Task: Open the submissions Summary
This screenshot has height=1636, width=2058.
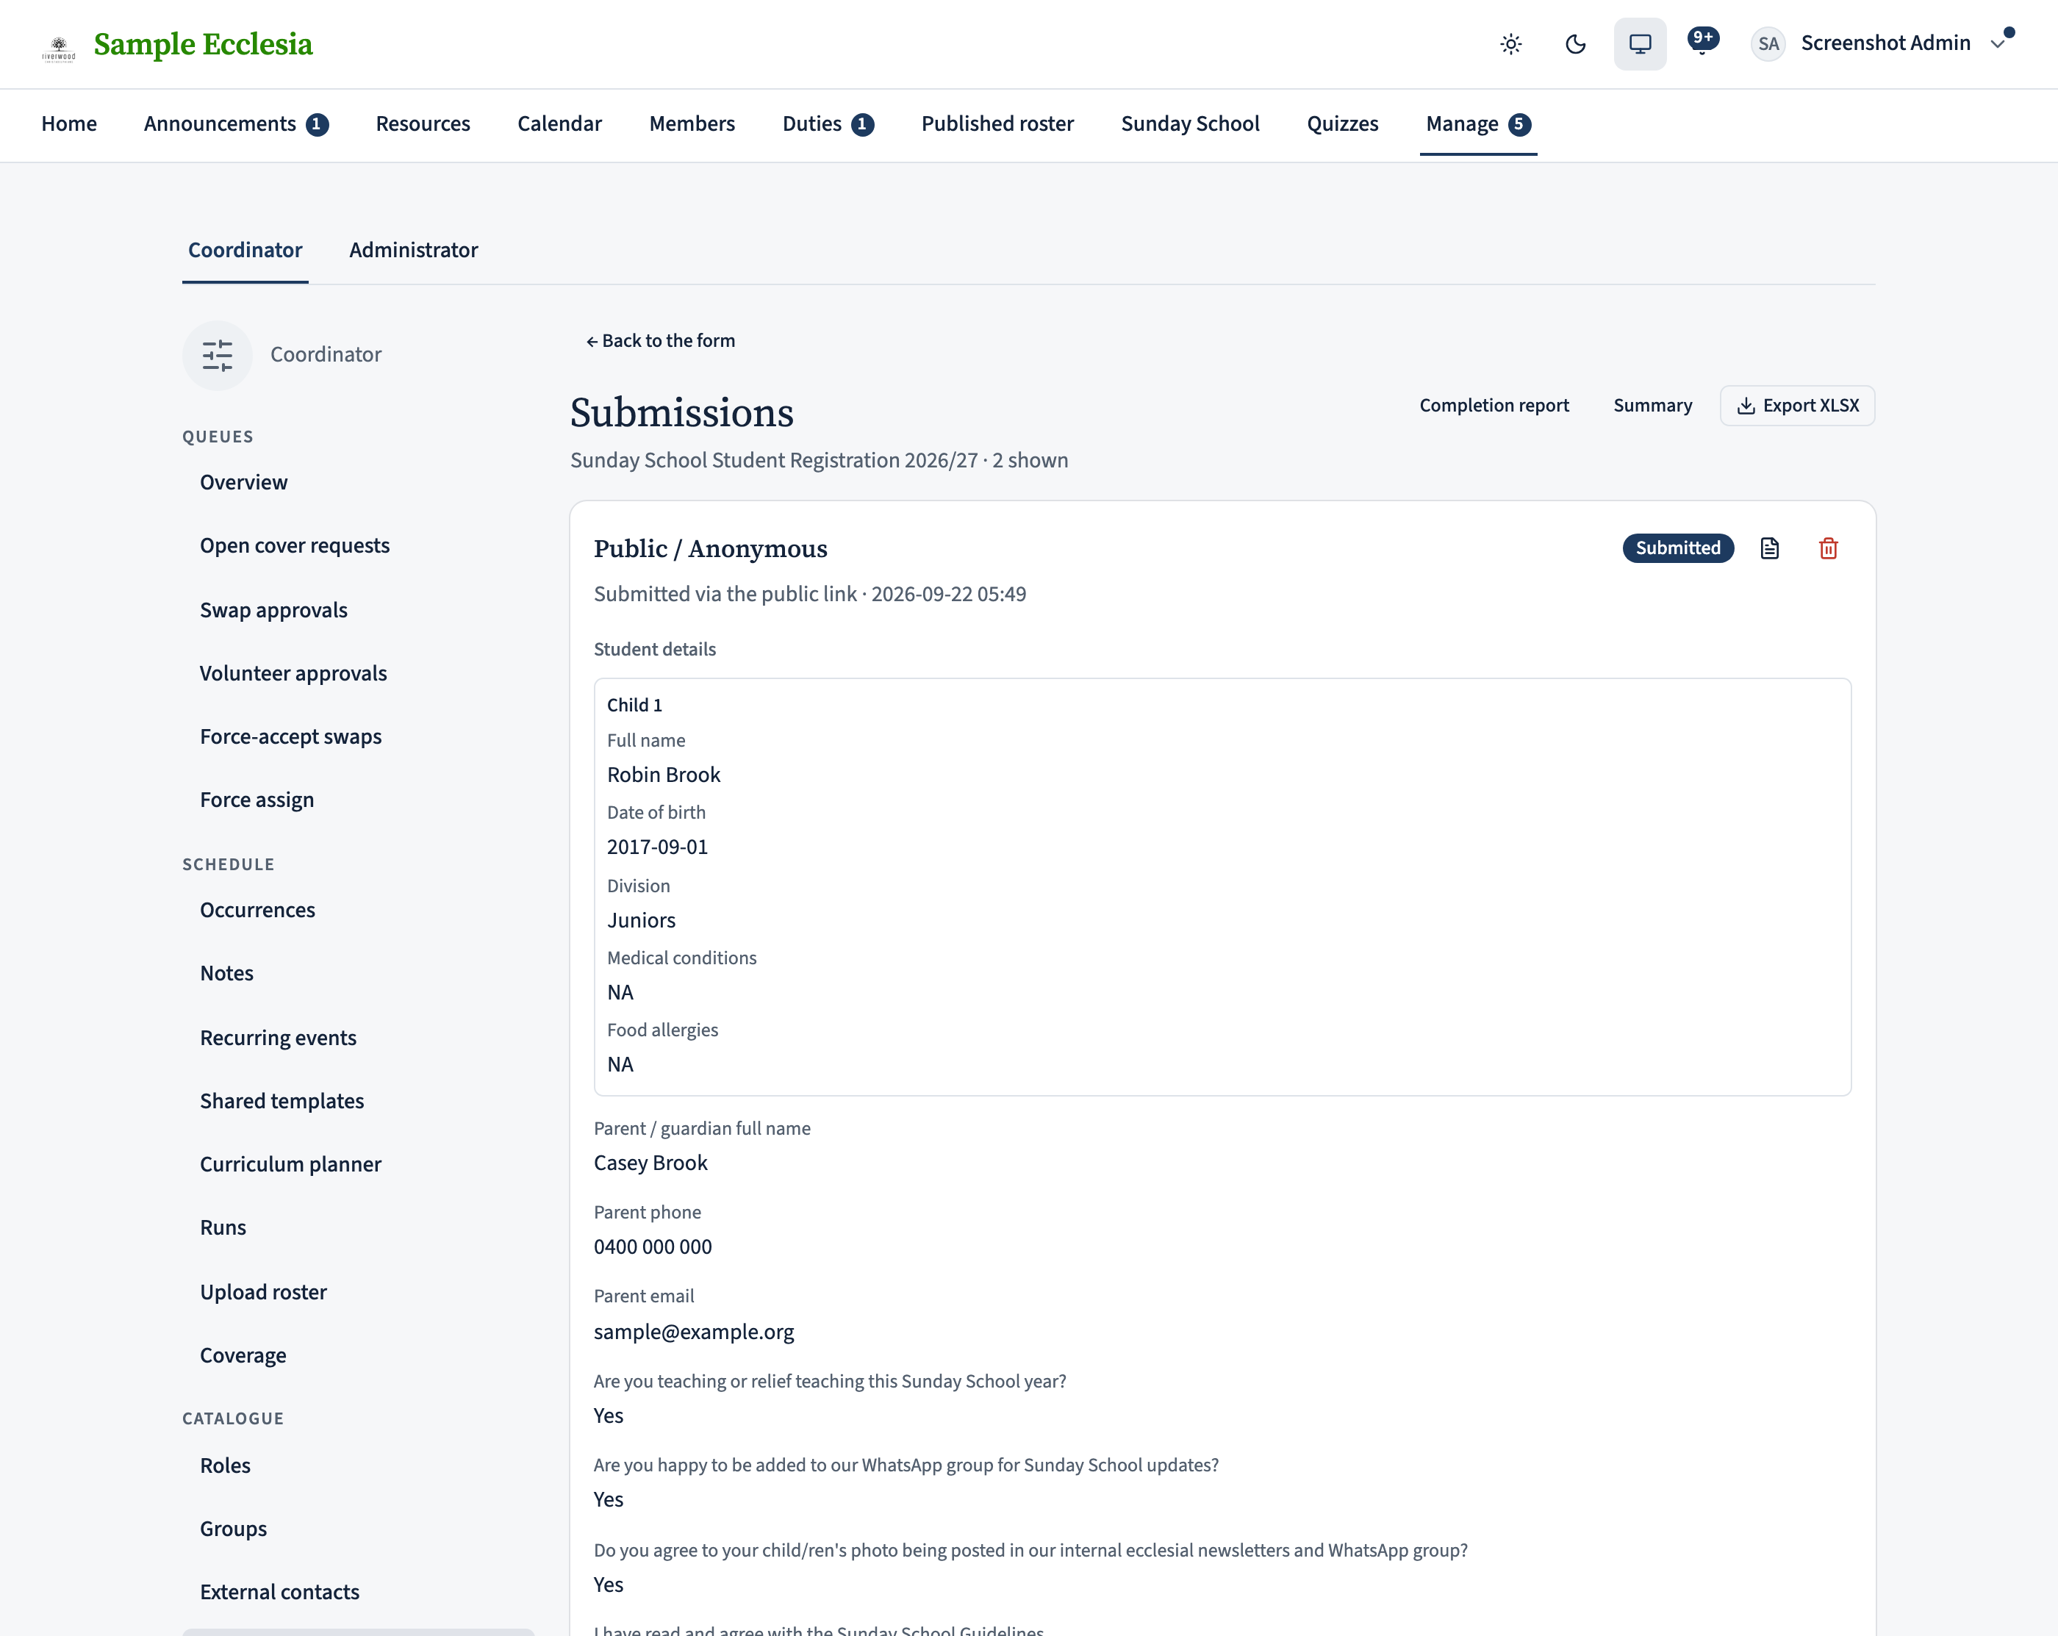Action: [1652, 406]
